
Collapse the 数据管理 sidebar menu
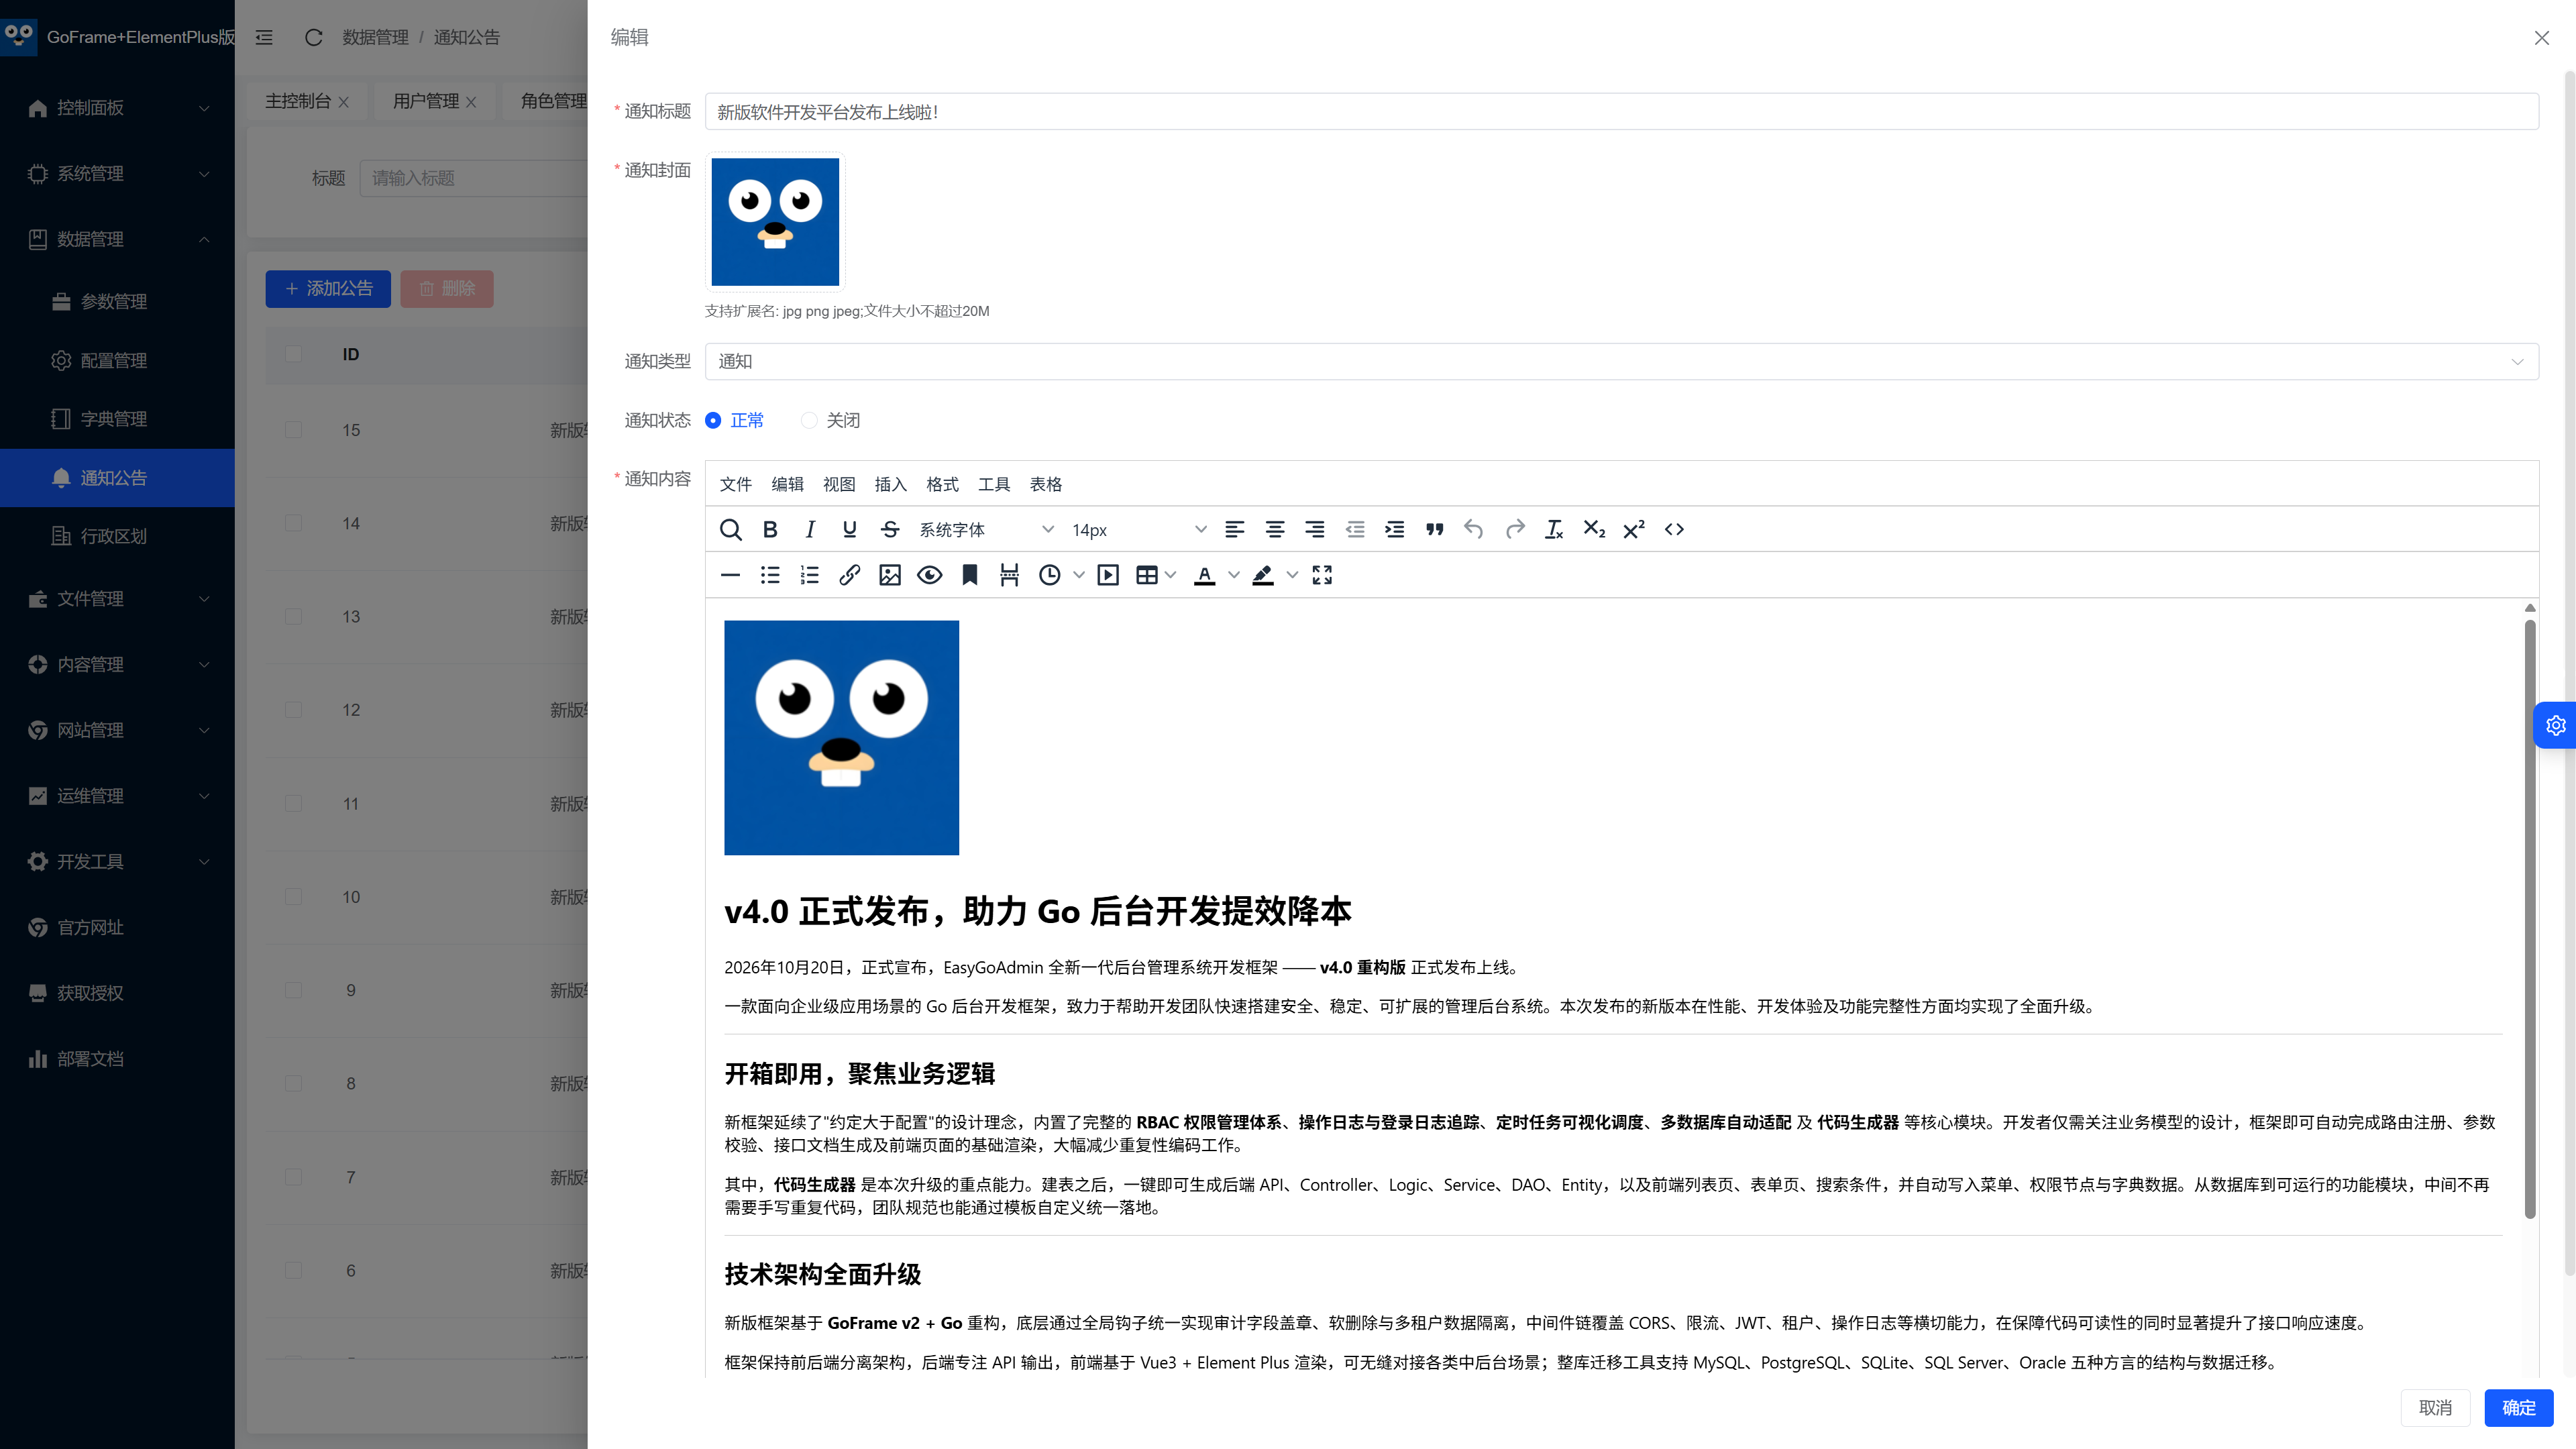(x=118, y=240)
